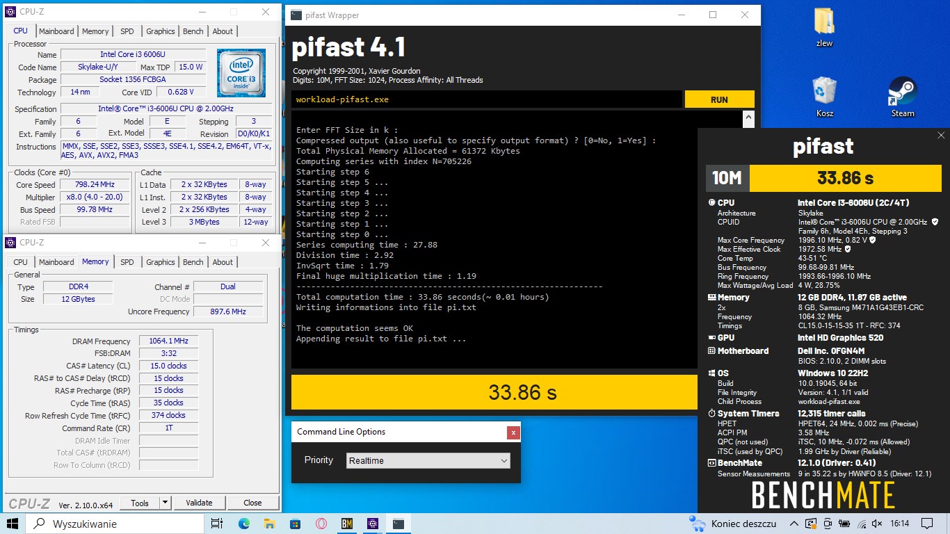Viewport: 950px width, 534px height.
Task: Open the Action Center notifications icon
Action: click(x=927, y=524)
